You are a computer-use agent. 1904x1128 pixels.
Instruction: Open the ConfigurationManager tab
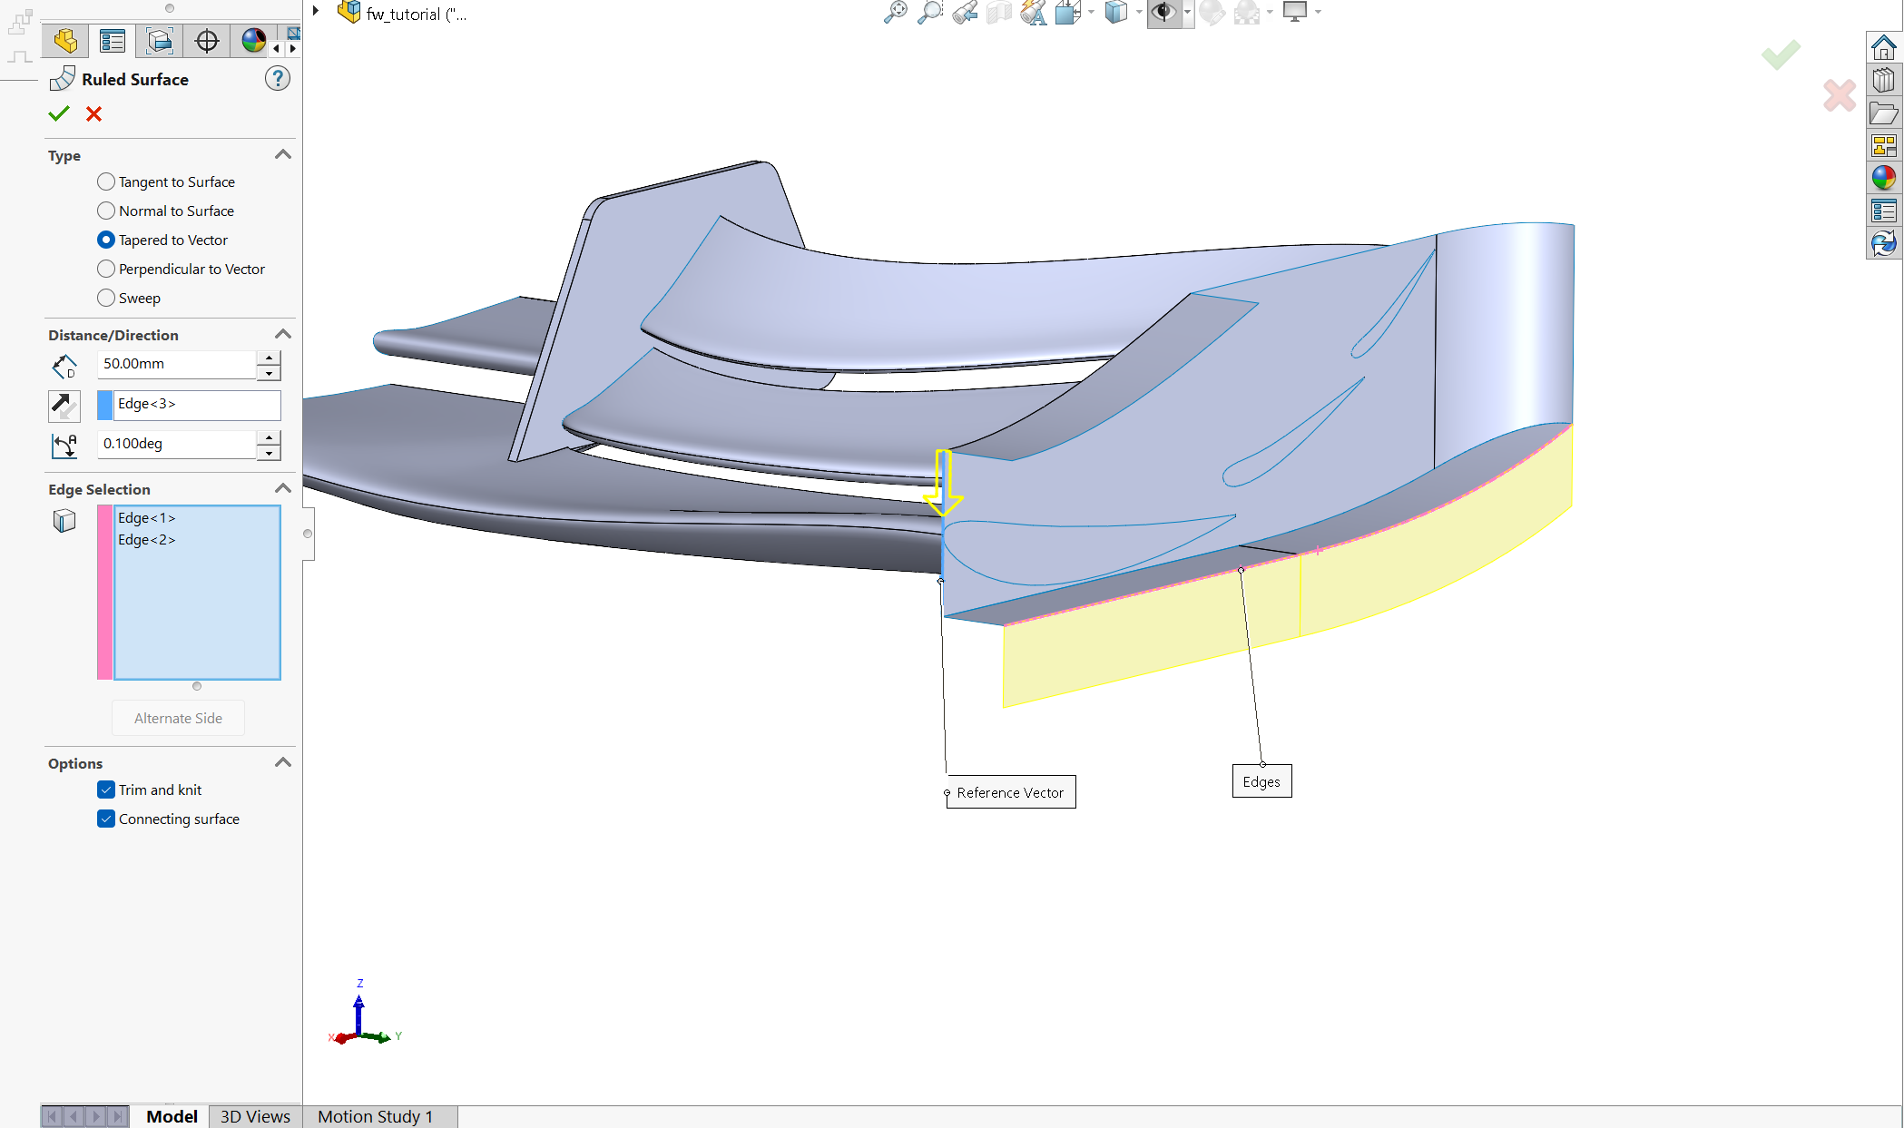tap(160, 41)
